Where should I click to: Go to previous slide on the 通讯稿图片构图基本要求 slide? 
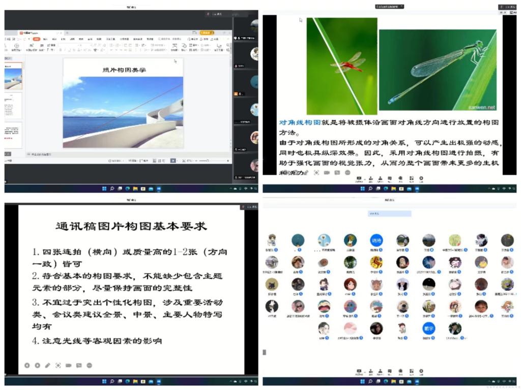[x=26, y=365]
